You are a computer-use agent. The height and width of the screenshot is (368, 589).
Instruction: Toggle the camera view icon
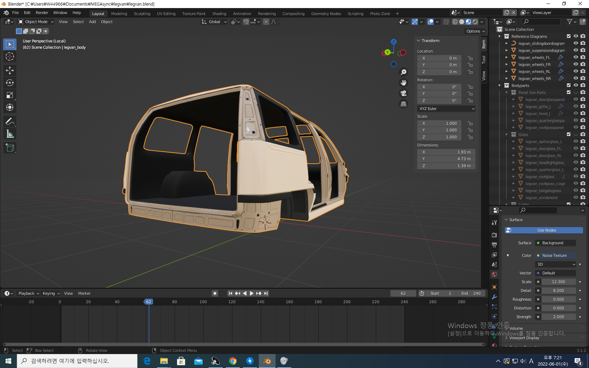404,93
